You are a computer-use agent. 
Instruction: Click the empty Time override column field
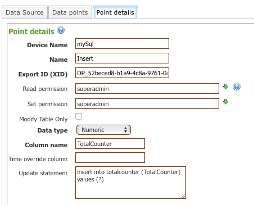110,158
